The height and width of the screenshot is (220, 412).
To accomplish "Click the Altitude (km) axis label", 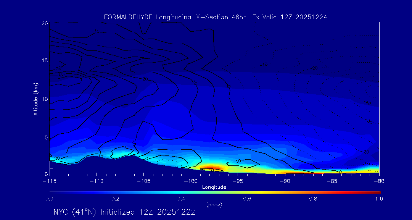I will point(35,99).
